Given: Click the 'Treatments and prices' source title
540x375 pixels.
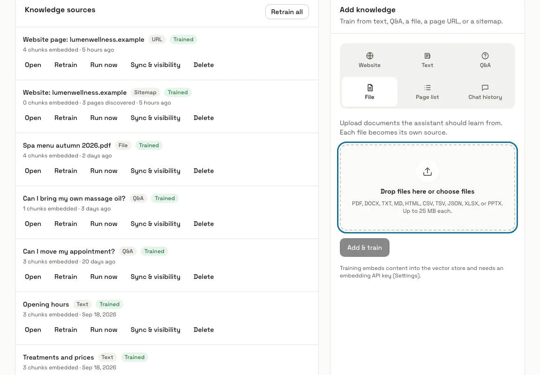Looking at the screenshot, I should point(59,358).
